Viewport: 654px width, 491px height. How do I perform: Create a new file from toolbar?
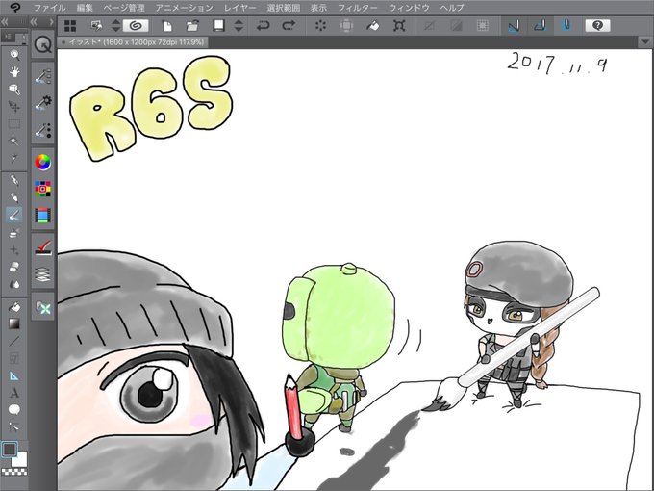tap(166, 26)
